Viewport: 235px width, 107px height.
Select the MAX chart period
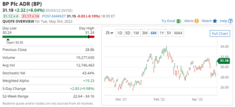pyautogui.click(x=178, y=33)
